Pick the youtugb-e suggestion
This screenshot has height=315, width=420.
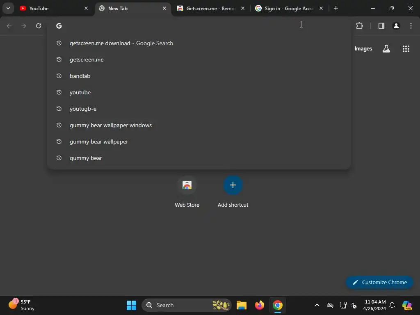[x=199, y=109]
